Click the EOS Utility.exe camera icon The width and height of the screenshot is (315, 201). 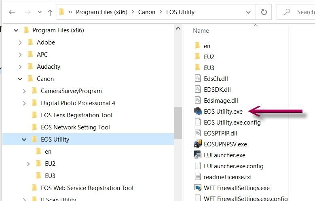(197, 111)
